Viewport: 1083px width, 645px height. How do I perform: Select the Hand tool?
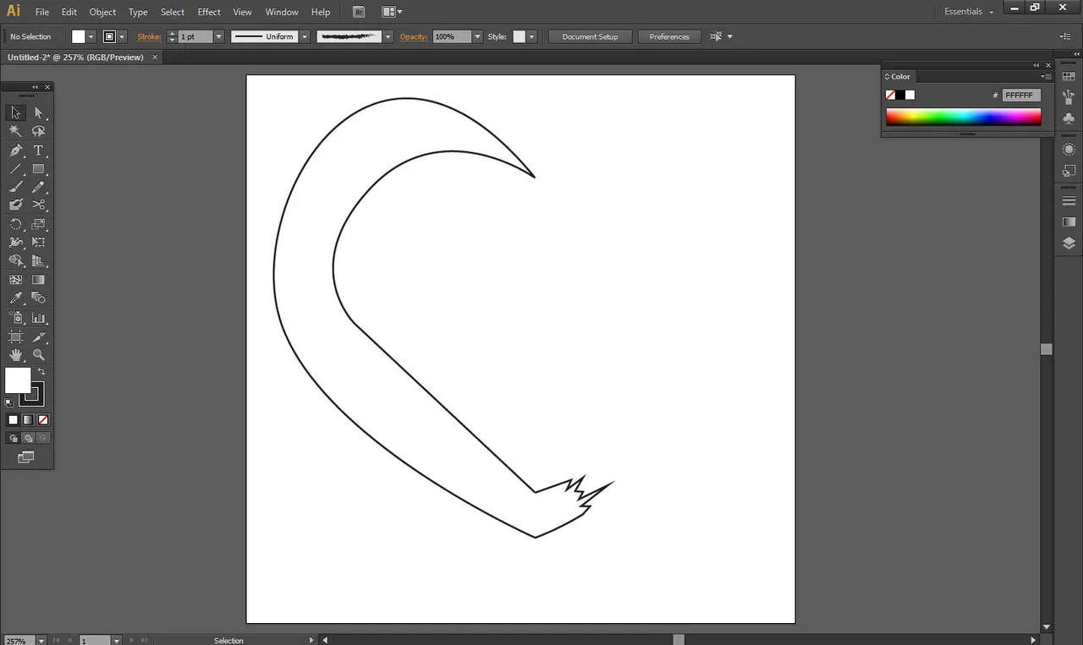[16, 355]
